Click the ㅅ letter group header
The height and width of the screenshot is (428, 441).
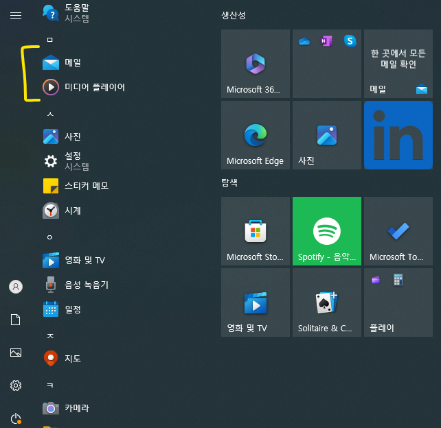pos(50,114)
